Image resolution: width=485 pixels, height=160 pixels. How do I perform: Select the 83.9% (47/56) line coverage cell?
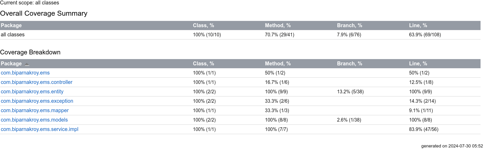(423, 129)
